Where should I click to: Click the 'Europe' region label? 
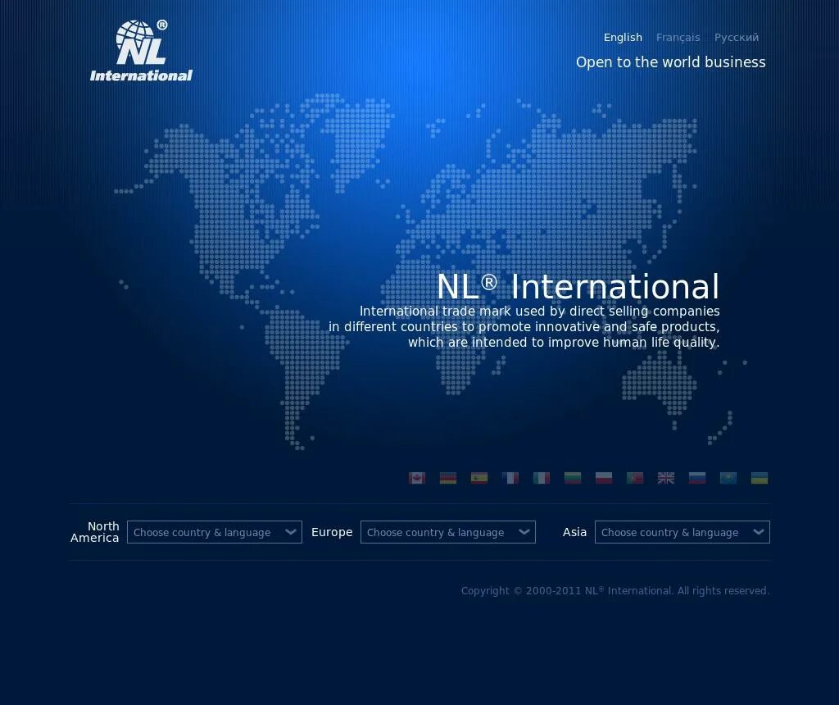click(332, 532)
